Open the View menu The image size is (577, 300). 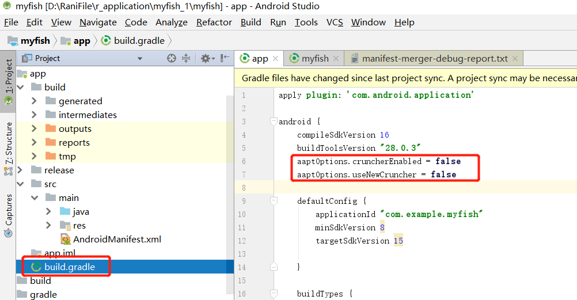click(61, 22)
